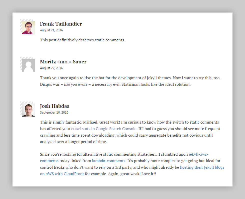Screen dimensions: 245x199
Task: Click the August 21, 2016 comment date
Action: point(51,30)
